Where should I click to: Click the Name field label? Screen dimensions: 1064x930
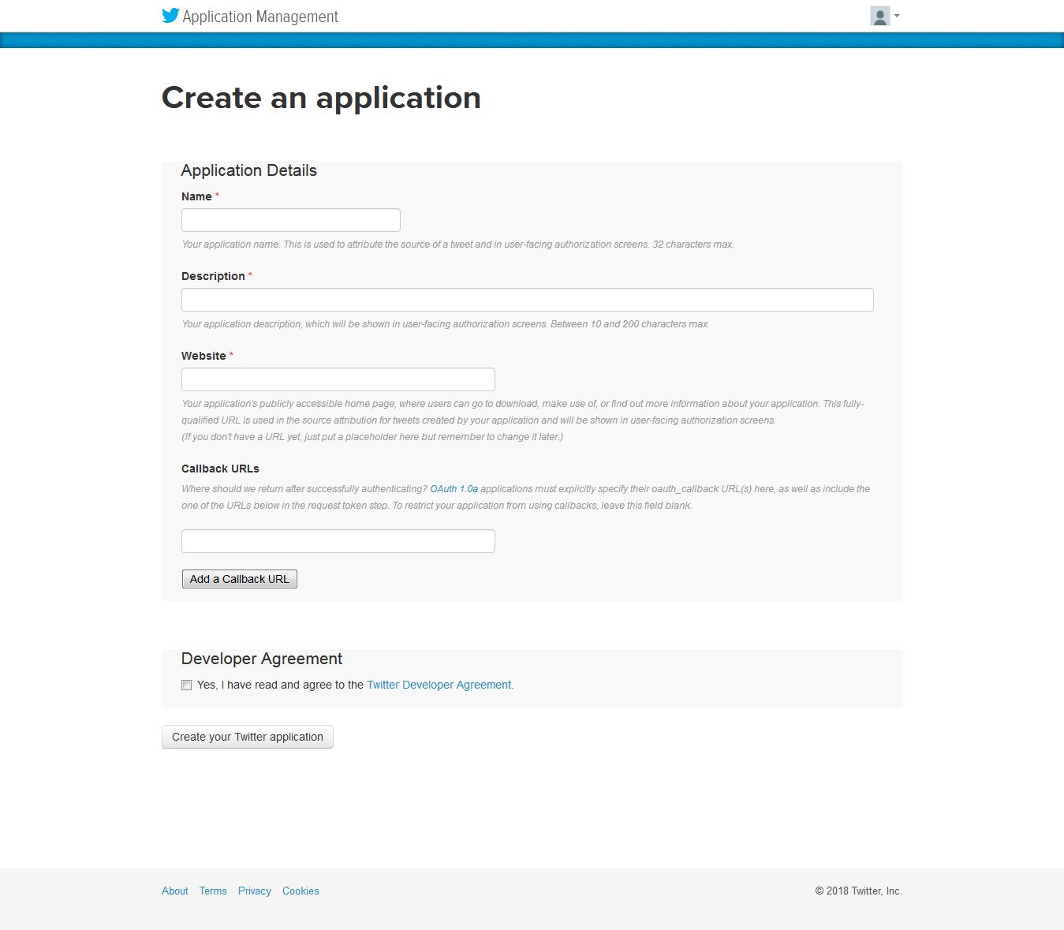196,196
